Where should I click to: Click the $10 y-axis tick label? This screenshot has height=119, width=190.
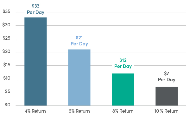click(7, 78)
